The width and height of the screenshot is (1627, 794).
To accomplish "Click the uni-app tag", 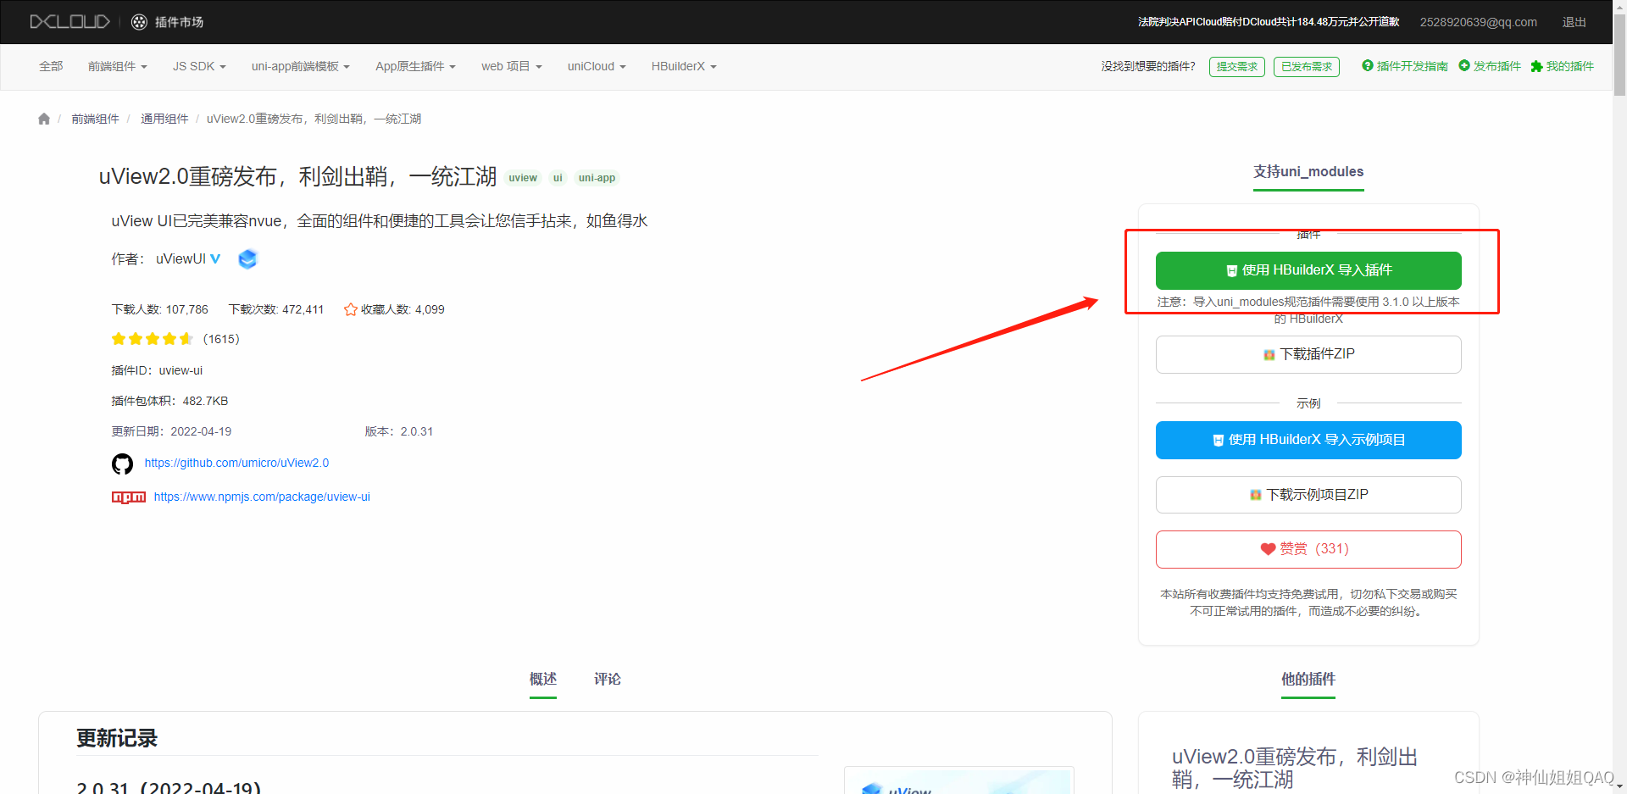I will (x=597, y=178).
